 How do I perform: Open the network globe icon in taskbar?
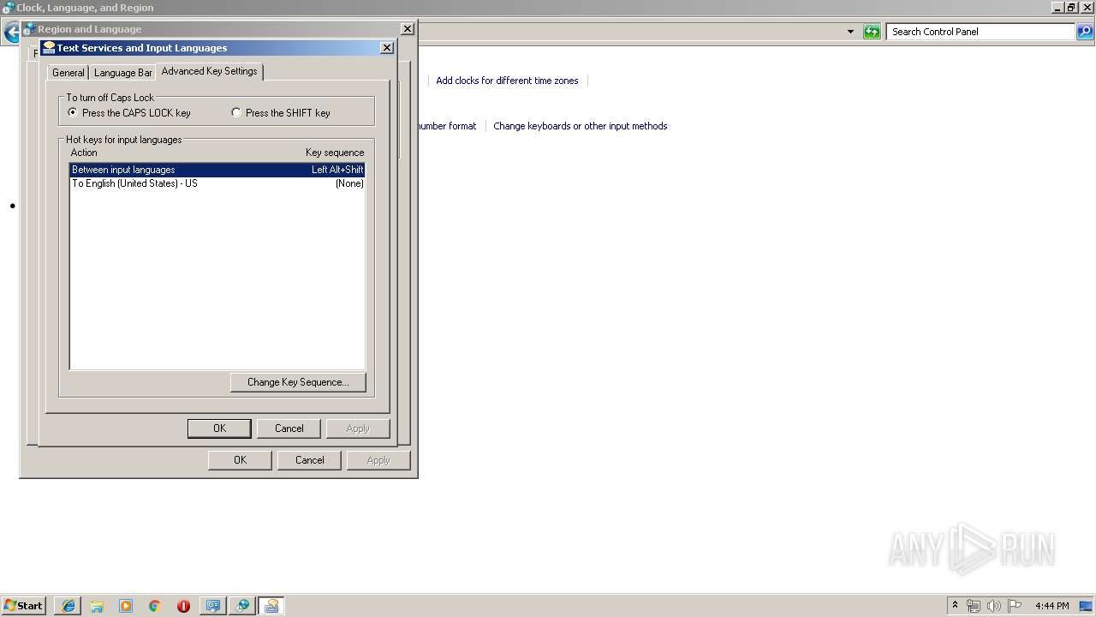click(x=242, y=606)
